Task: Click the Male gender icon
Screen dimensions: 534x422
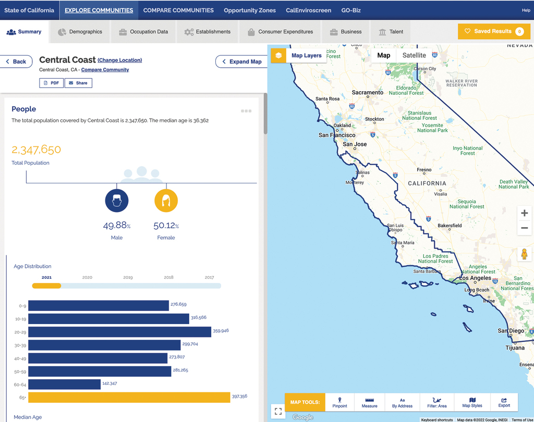Action: tap(116, 201)
